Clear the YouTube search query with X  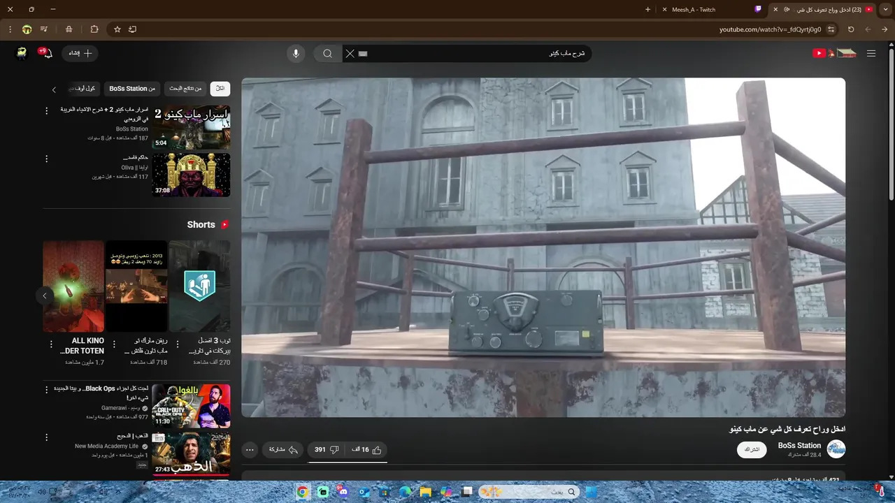click(350, 53)
